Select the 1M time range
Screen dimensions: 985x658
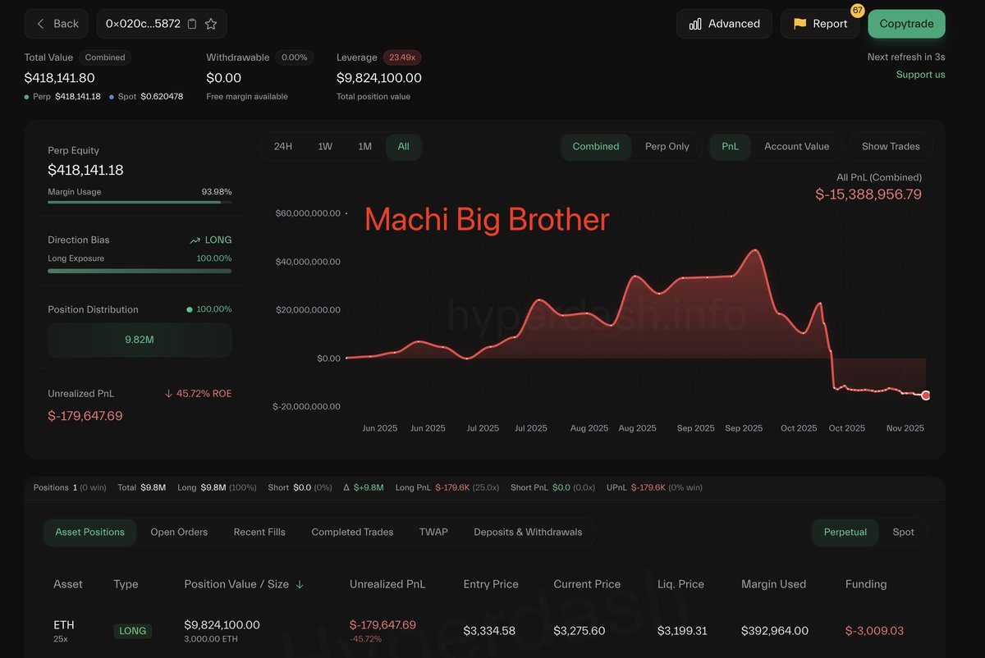(x=365, y=146)
